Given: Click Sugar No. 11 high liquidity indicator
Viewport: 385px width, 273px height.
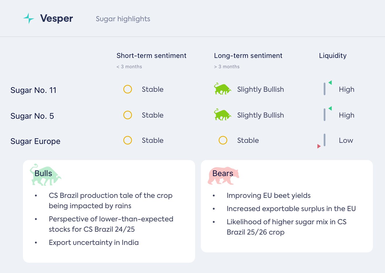Looking at the screenshot, I should click(x=326, y=88).
